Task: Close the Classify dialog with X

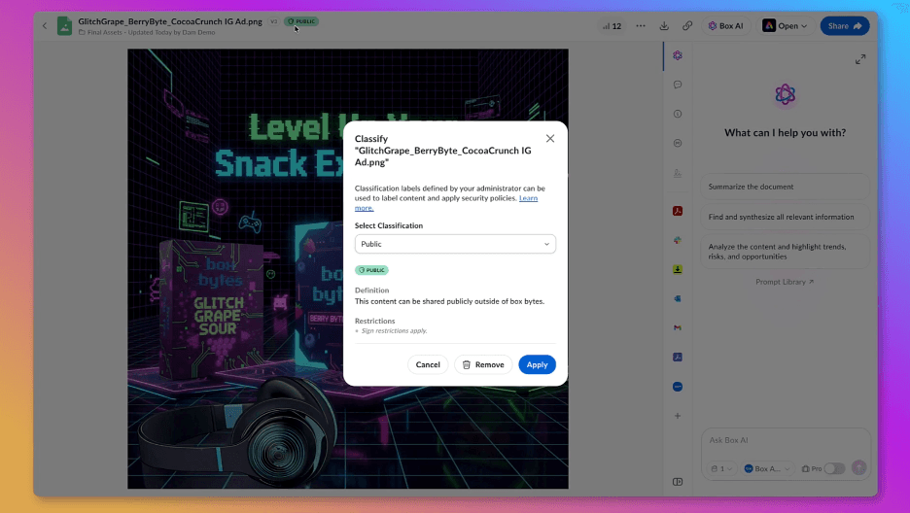Action: click(550, 139)
